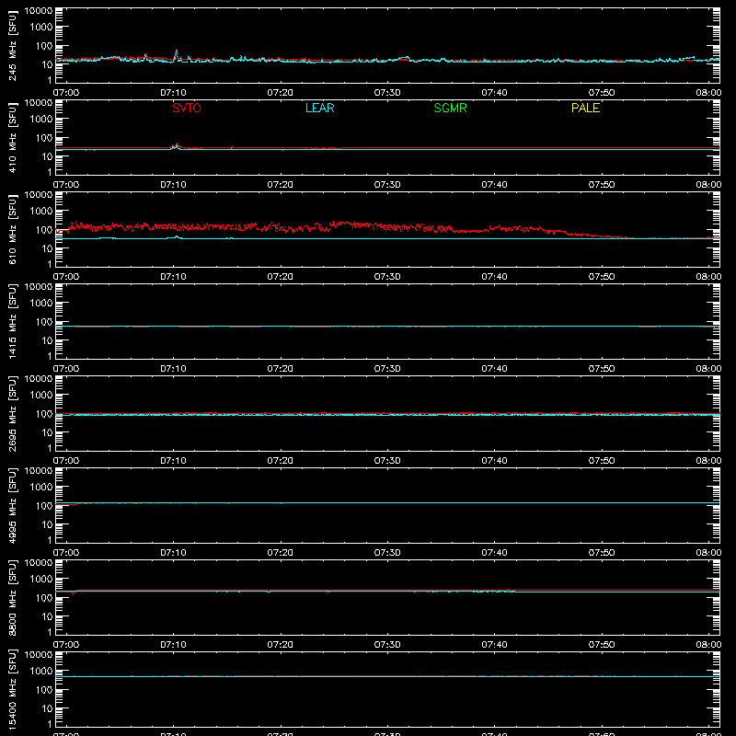The height and width of the screenshot is (736, 736).
Task: Click the 1000 y-tick of the 15400 MHz panel
Action: pos(41,672)
